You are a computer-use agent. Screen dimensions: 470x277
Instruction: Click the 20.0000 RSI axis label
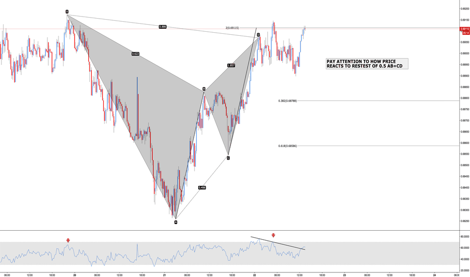(x=465, y=270)
